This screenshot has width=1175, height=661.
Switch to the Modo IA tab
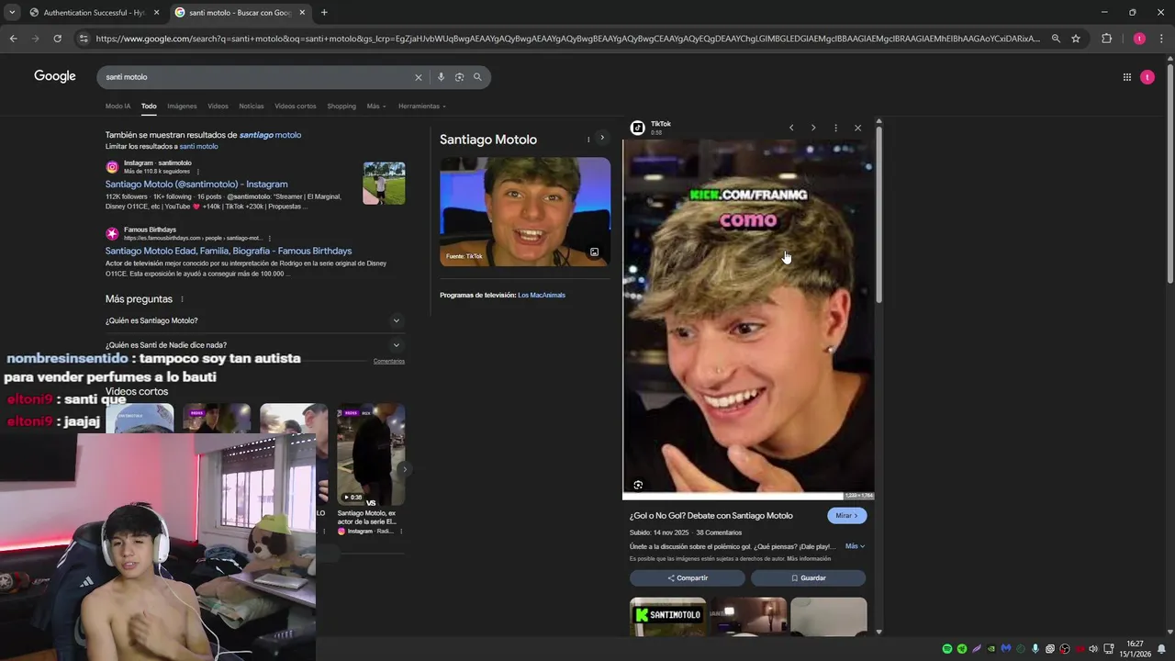coord(117,106)
